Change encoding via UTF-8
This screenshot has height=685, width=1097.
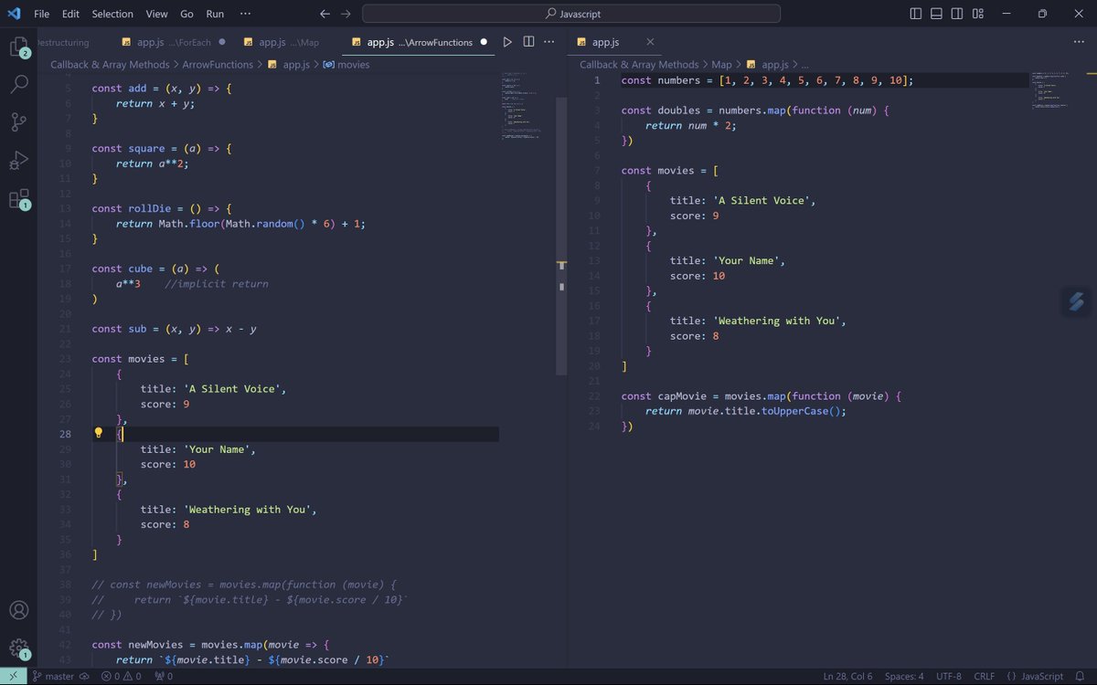(x=947, y=676)
